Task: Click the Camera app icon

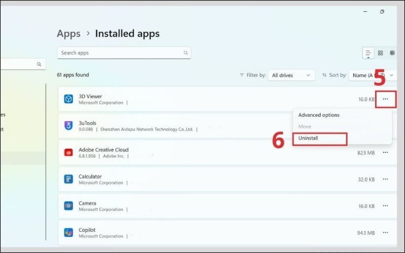Action: (68, 206)
